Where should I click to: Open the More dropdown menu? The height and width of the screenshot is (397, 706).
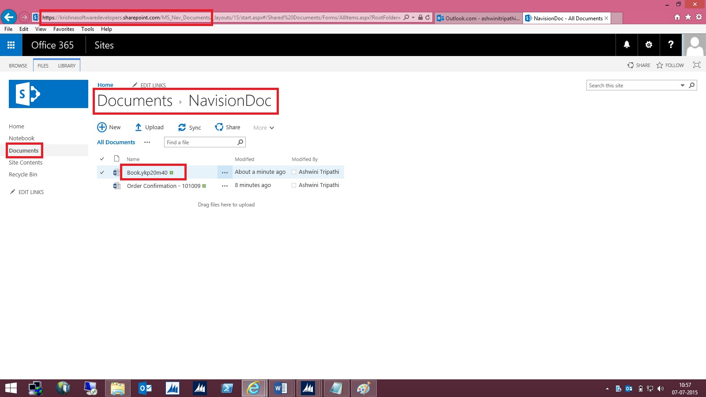pos(263,127)
